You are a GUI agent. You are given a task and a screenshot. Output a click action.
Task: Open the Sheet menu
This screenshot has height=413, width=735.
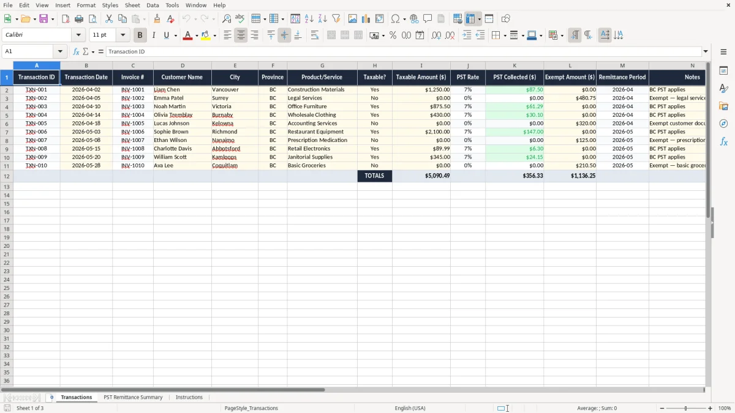click(132, 5)
